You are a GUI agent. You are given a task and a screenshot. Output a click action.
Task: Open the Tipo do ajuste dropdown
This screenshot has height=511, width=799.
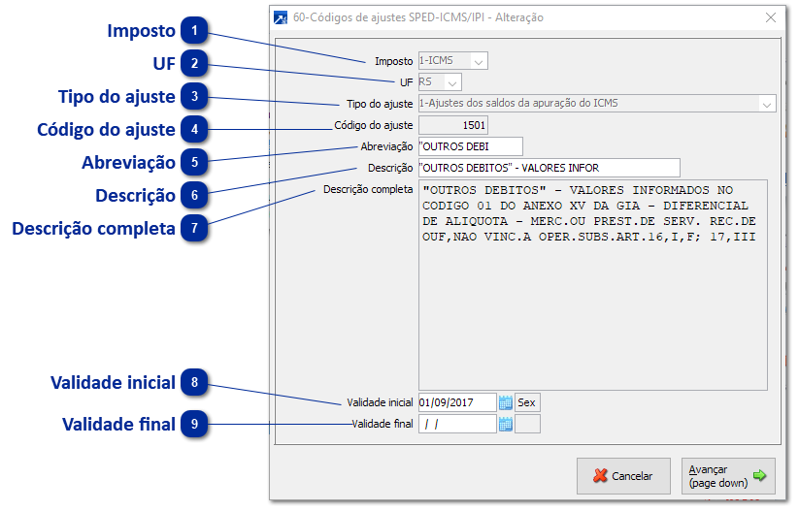coord(766,104)
